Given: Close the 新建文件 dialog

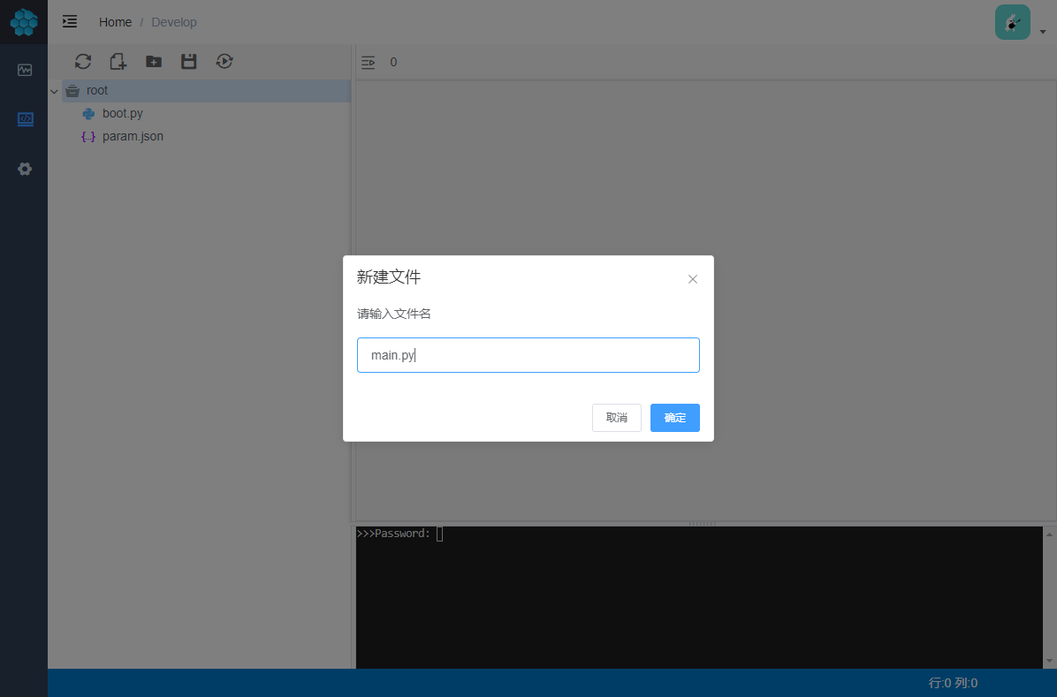Looking at the screenshot, I should pos(692,279).
